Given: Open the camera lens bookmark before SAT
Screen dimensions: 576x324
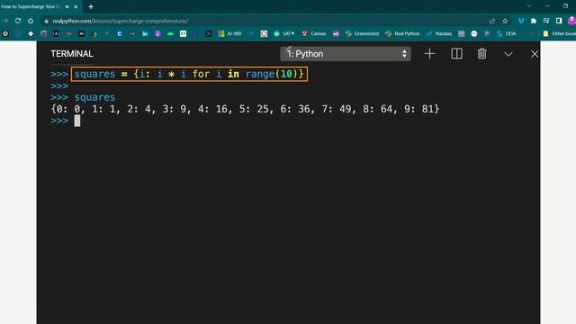Looking at the screenshot, I should pyautogui.click(x=264, y=33).
